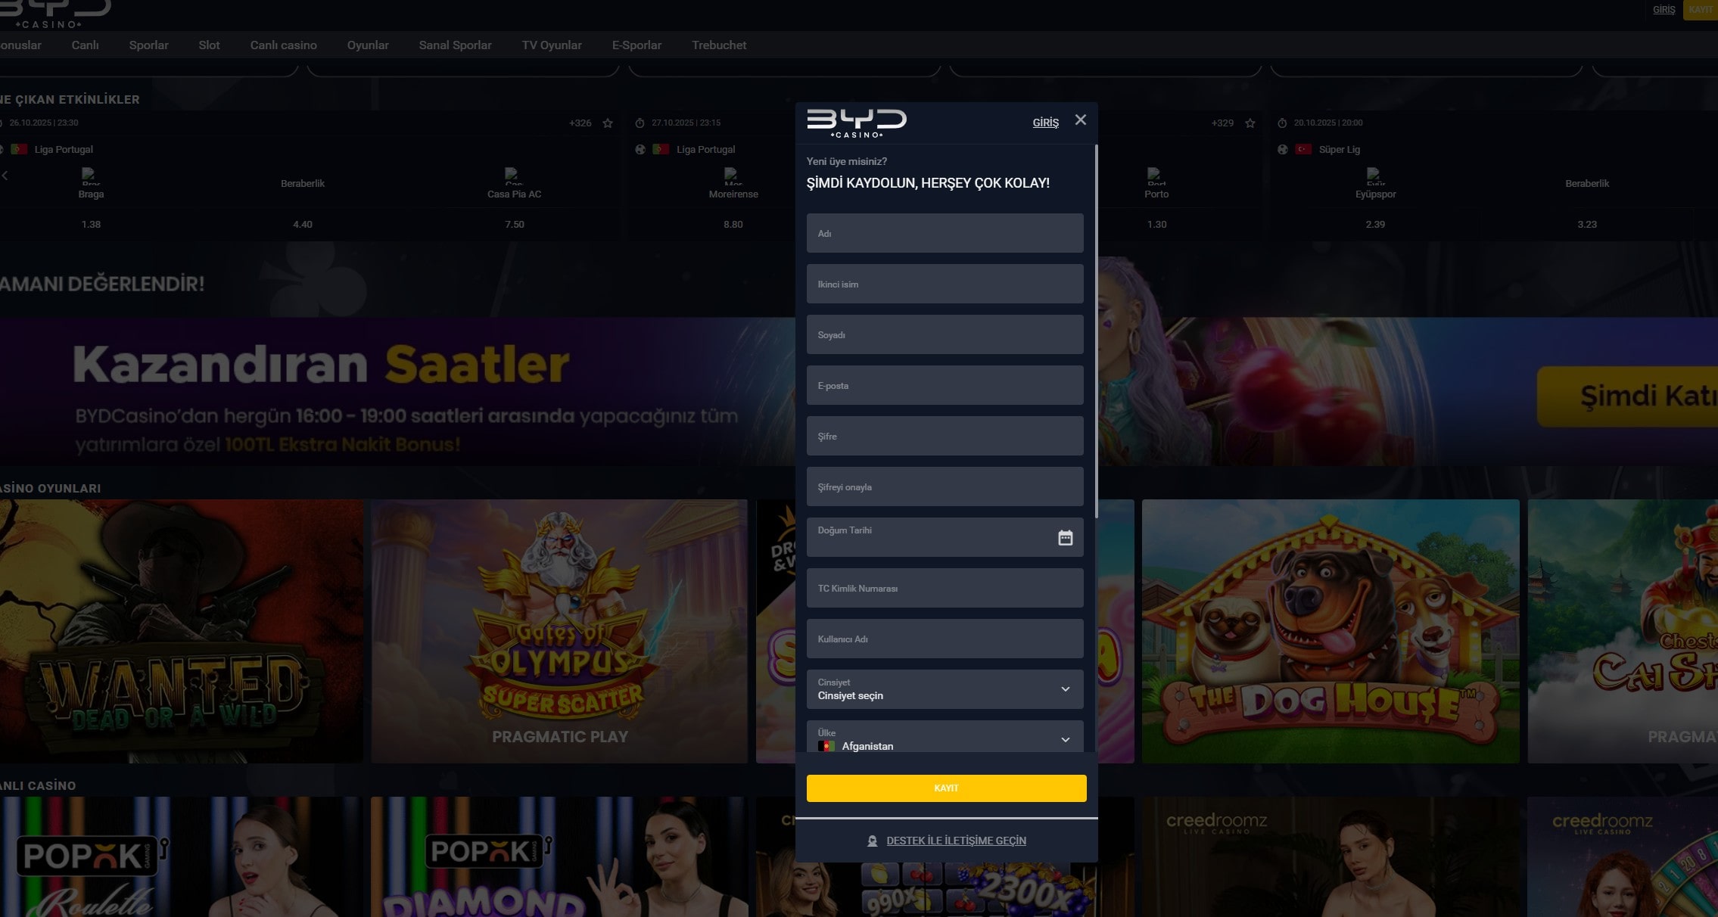Click the TC Kimlik Numarası field
The width and height of the screenshot is (1718, 917).
(x=945, y=588)
